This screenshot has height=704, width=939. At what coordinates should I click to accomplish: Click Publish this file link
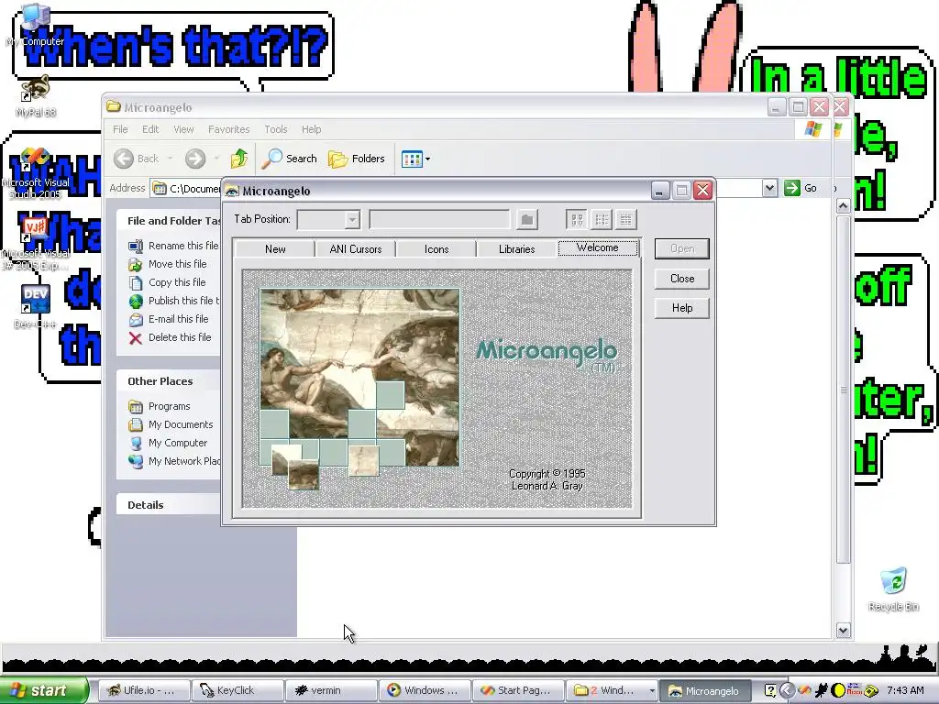tap(183, 301)
